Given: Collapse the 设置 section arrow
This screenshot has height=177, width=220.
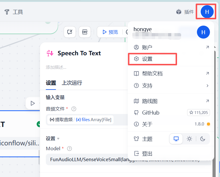Looking at the screenshot, I should click(x=58, y=139).
